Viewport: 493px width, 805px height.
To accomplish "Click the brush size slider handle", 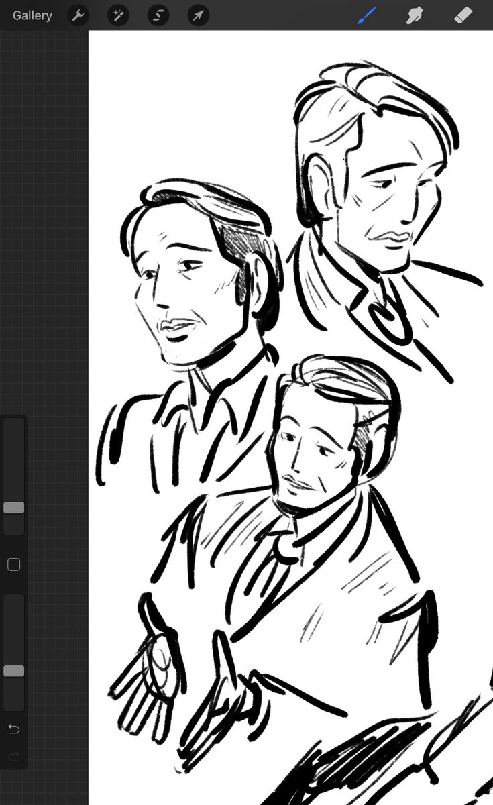I will 13,508.
